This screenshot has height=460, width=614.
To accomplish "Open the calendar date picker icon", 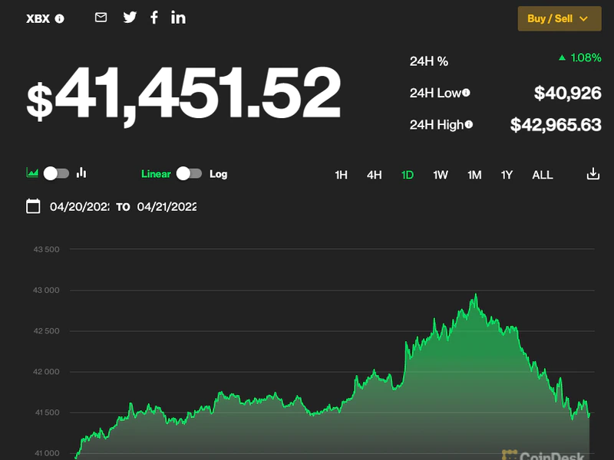I will 33,206.
